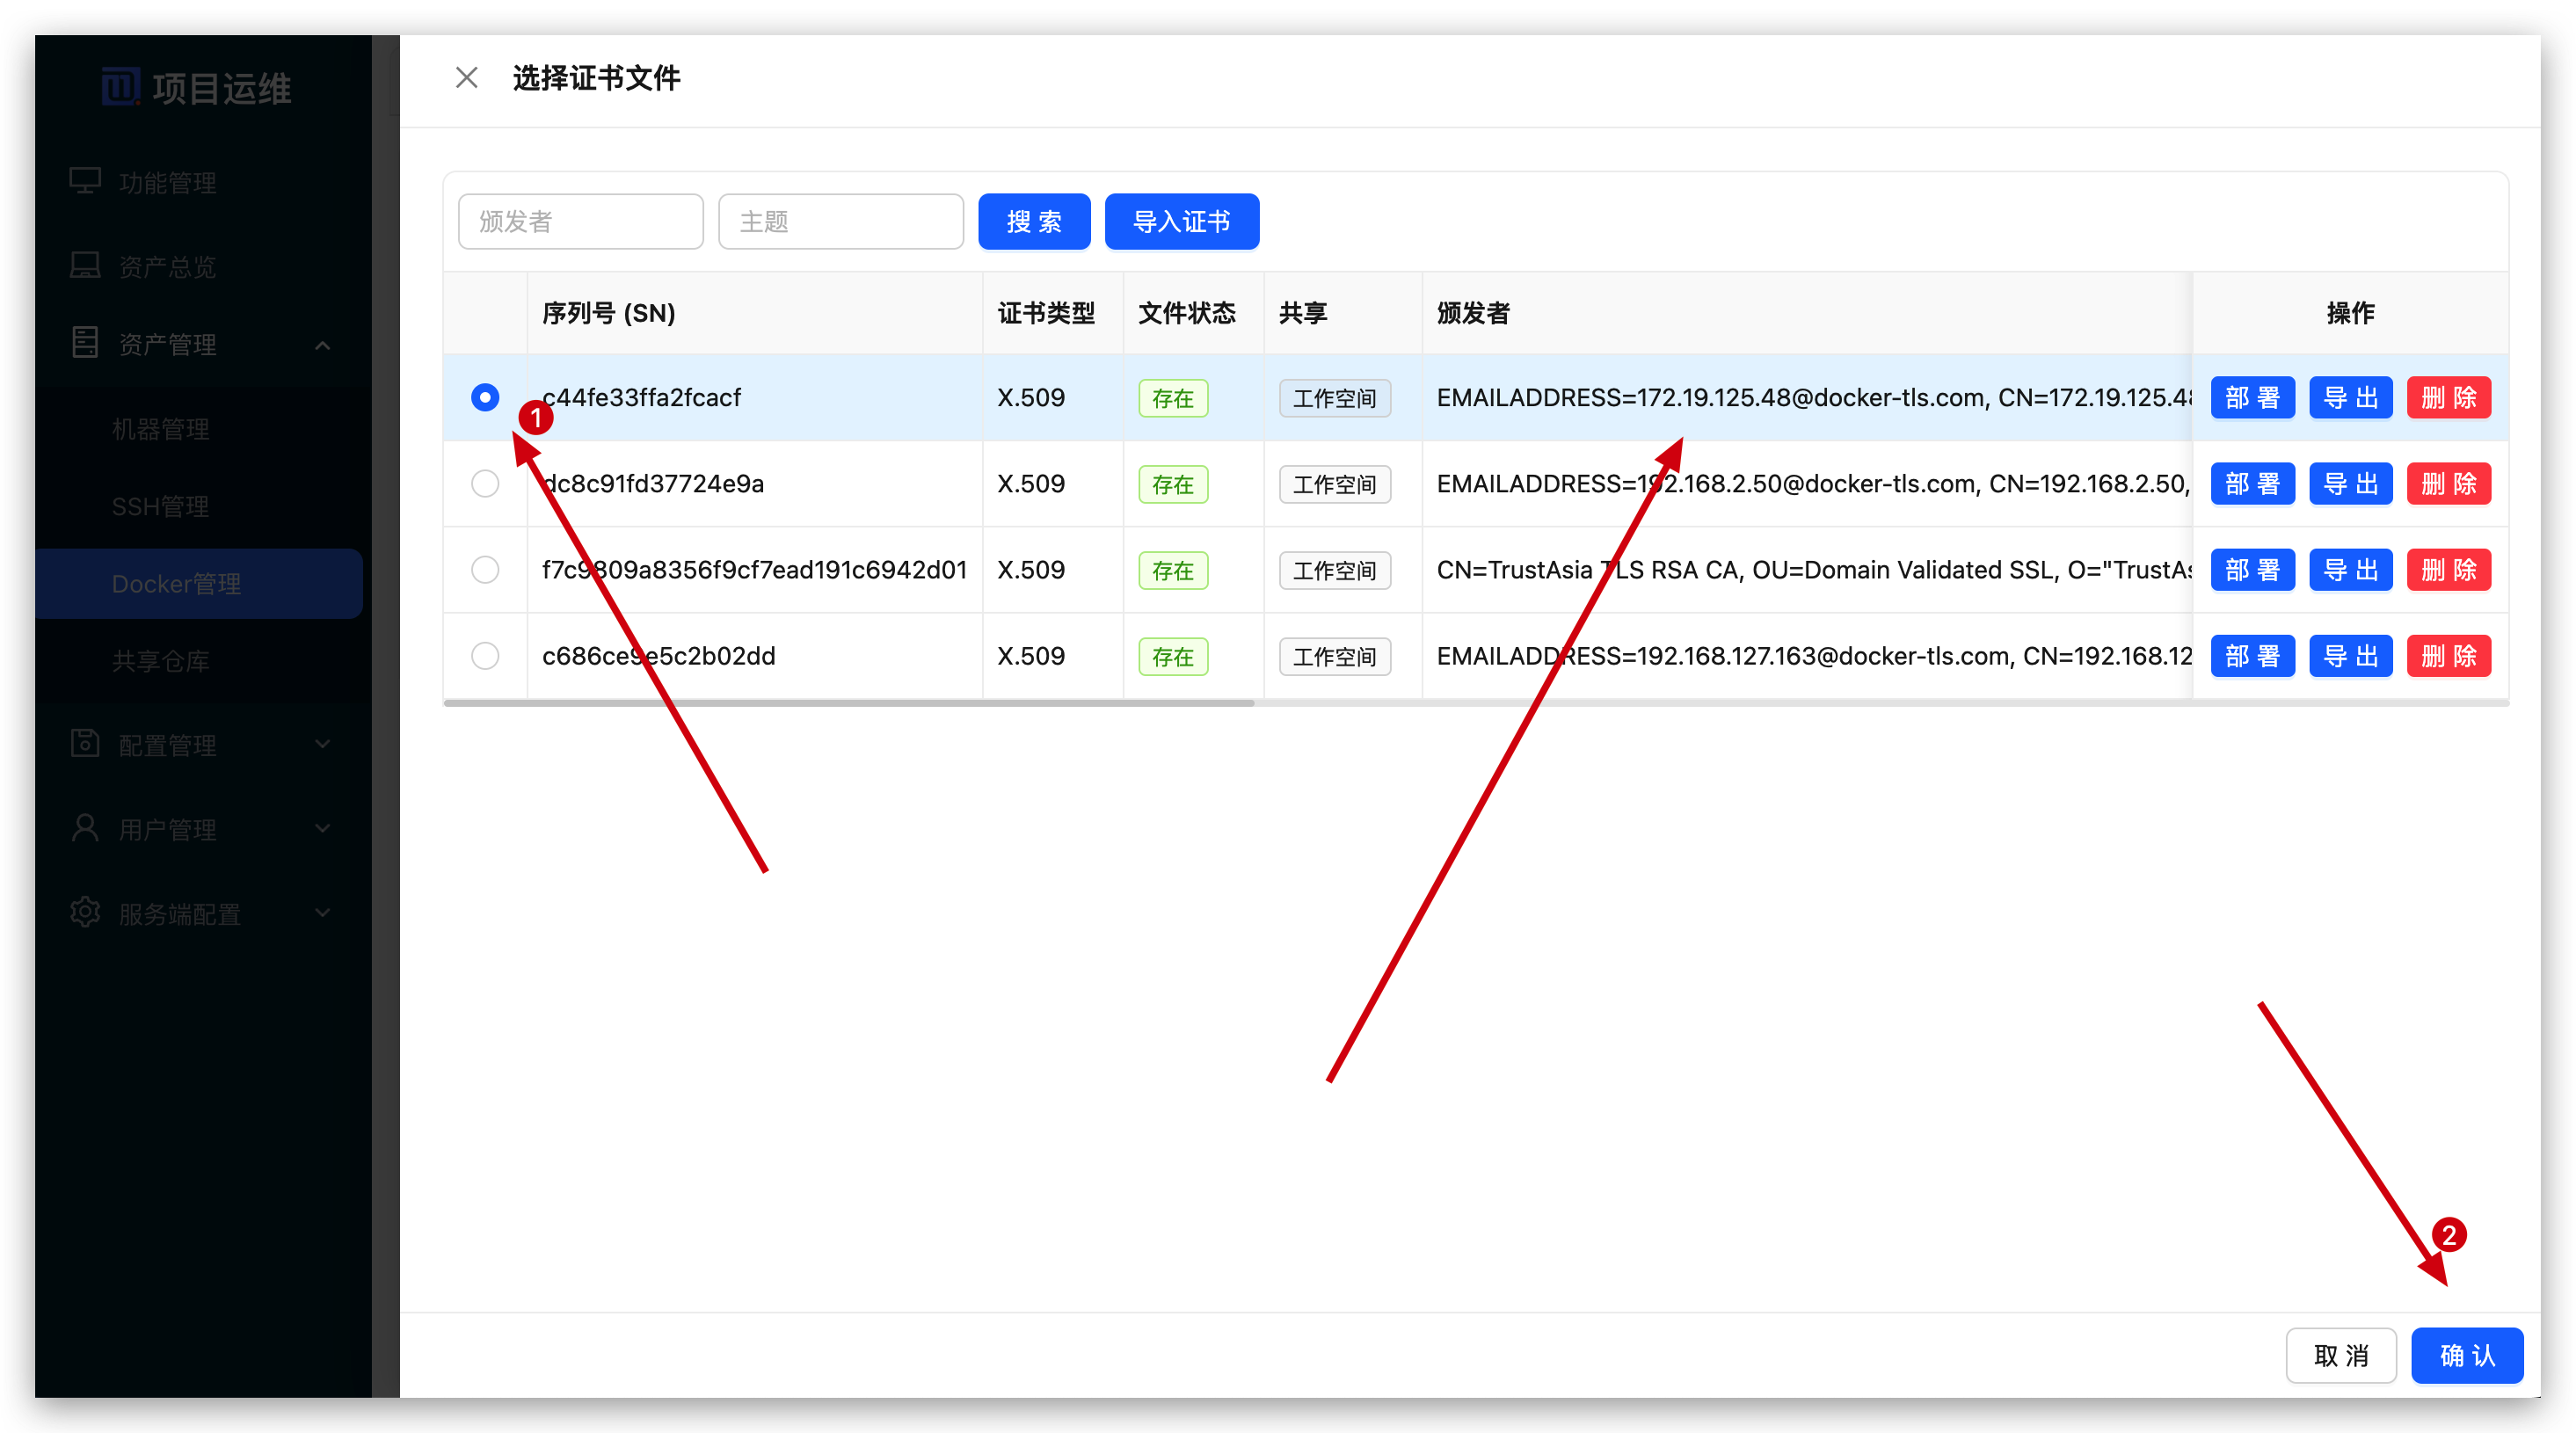Image resolution: width=2576 pixels, height=1433 pixels.
Task: Expand the 服务端配置 menu chevron
Action: 322,913
